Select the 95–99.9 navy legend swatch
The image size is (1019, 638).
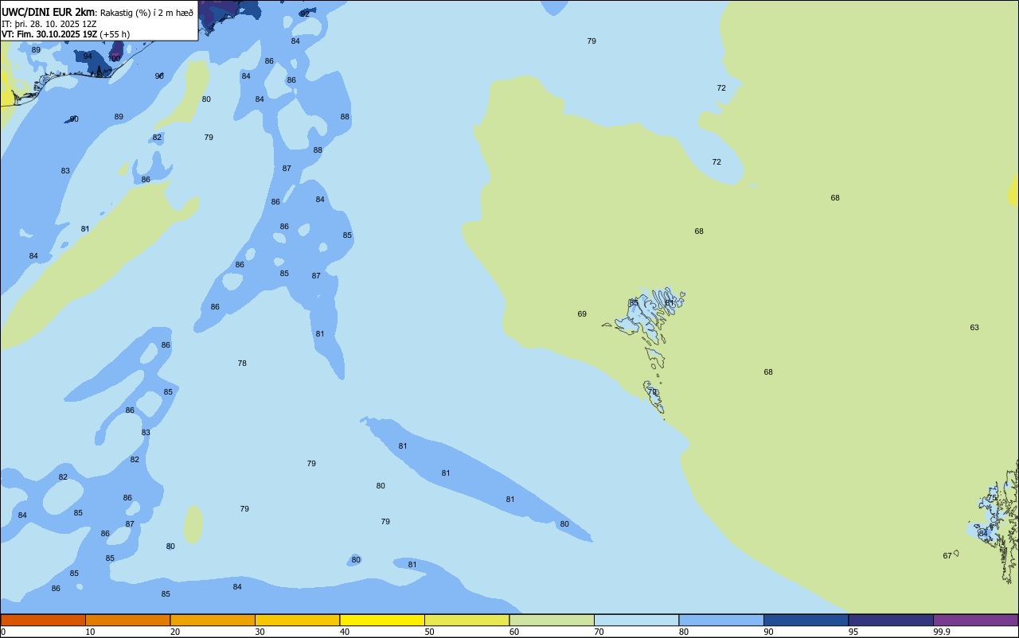coord(891,620)
